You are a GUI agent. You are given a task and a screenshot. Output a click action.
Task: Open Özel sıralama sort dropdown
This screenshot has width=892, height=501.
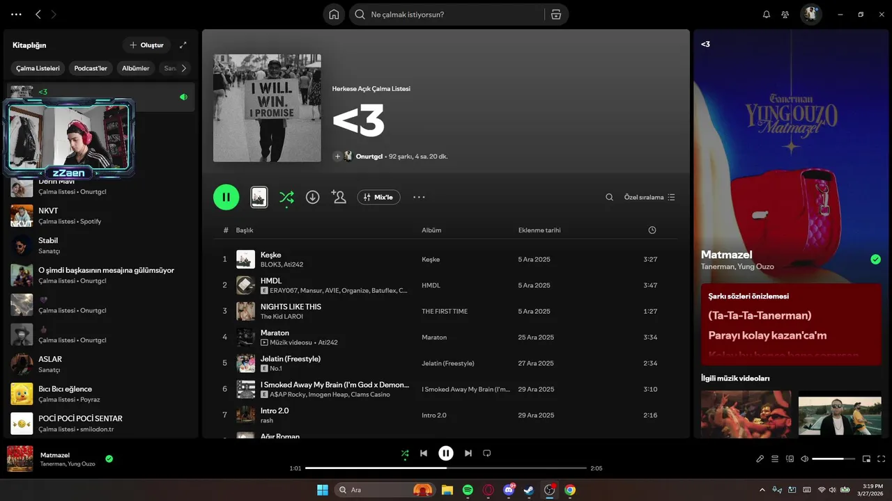[x=649, y=197]
